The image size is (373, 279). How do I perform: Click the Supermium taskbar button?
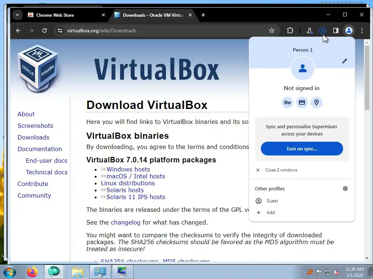click(54, 272)
